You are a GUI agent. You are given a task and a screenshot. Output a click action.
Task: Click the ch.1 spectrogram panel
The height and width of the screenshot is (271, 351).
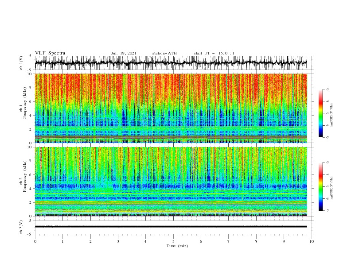pos(171,108)
